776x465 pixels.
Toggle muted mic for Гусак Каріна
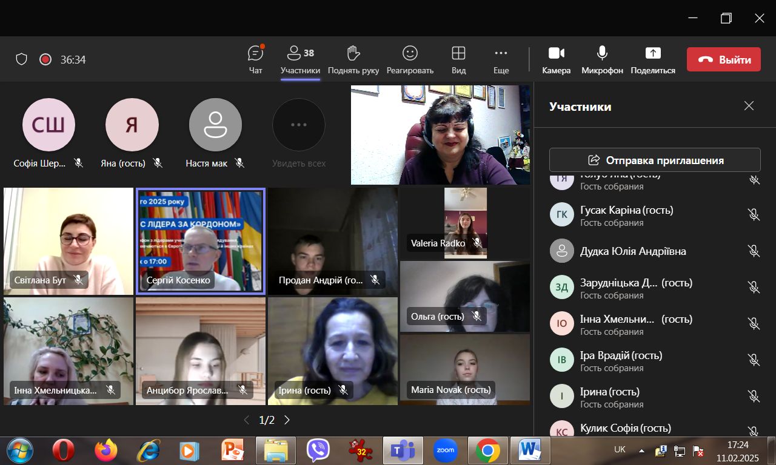tap(754, 215)
